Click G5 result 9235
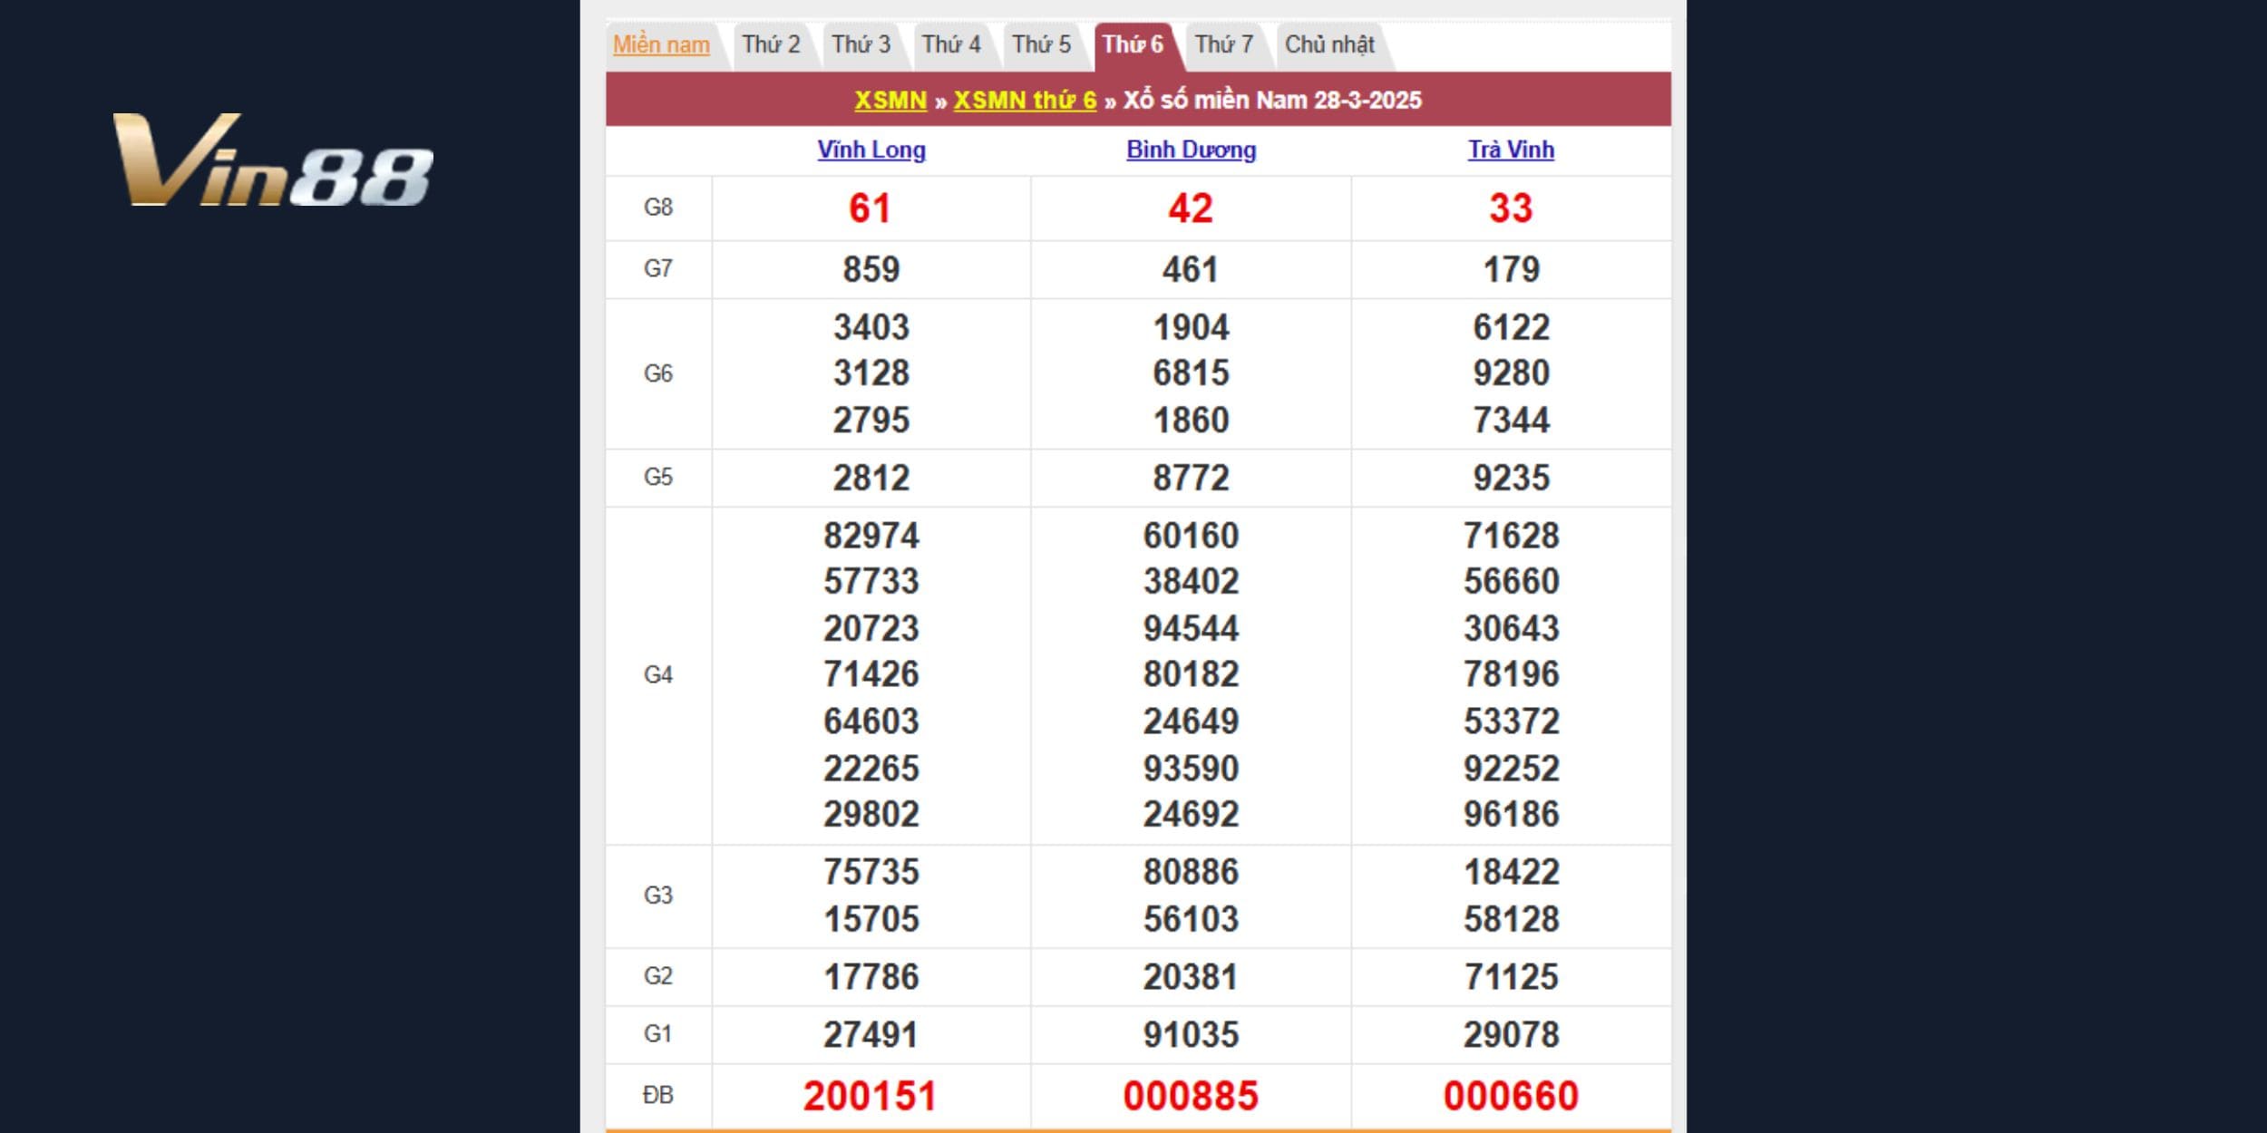 [1512, 478]
